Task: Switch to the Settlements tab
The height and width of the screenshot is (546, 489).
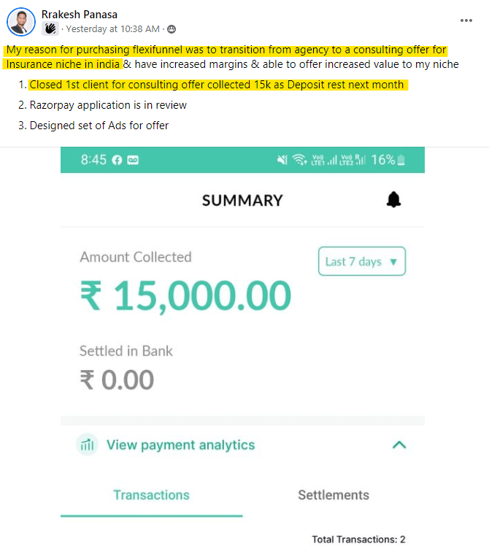Action: point(333,495)
